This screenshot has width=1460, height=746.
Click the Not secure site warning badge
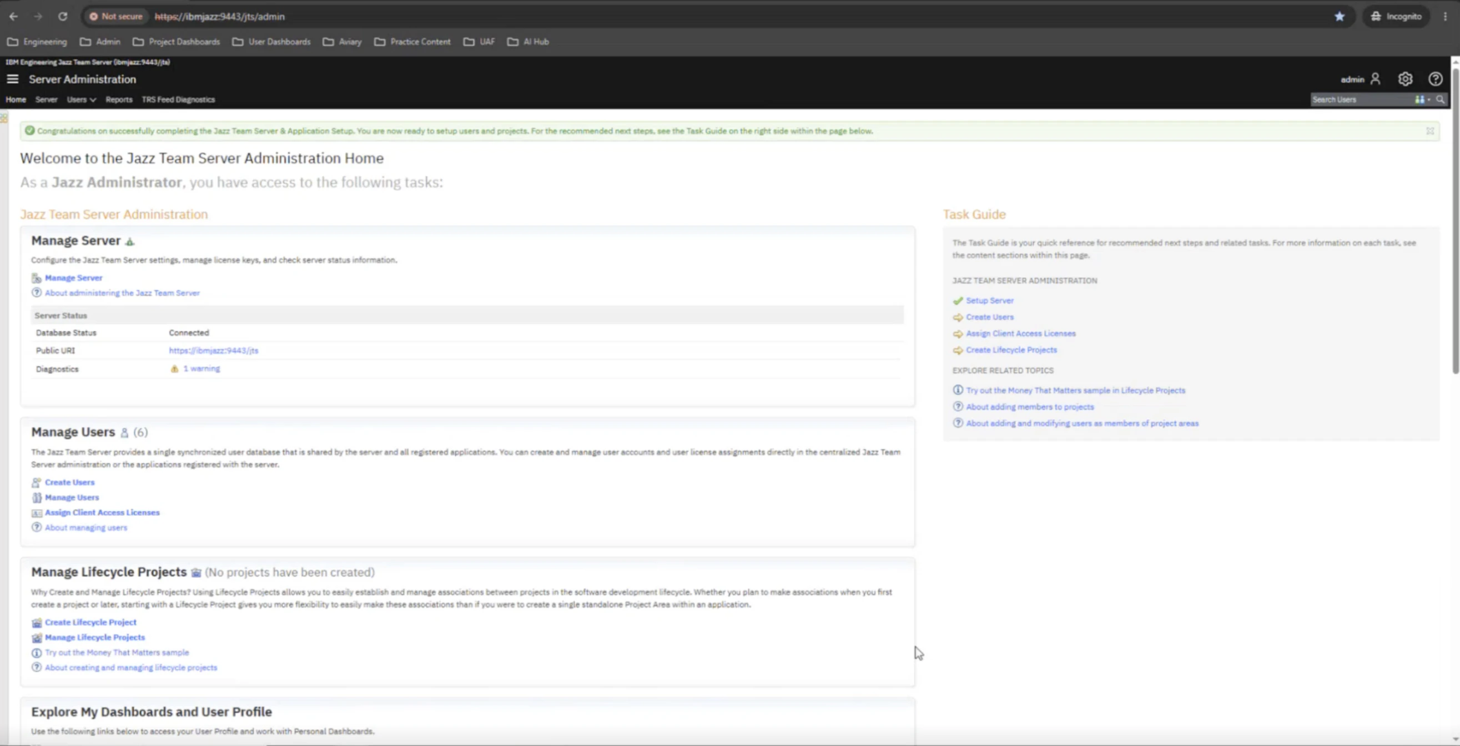click(x=116, y=17)
